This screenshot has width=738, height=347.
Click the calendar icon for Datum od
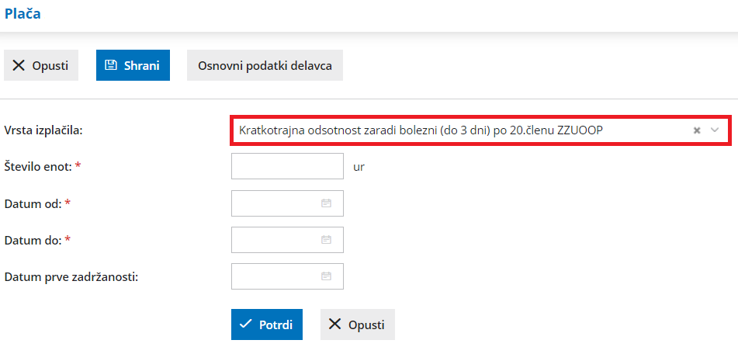pos(327,203)
